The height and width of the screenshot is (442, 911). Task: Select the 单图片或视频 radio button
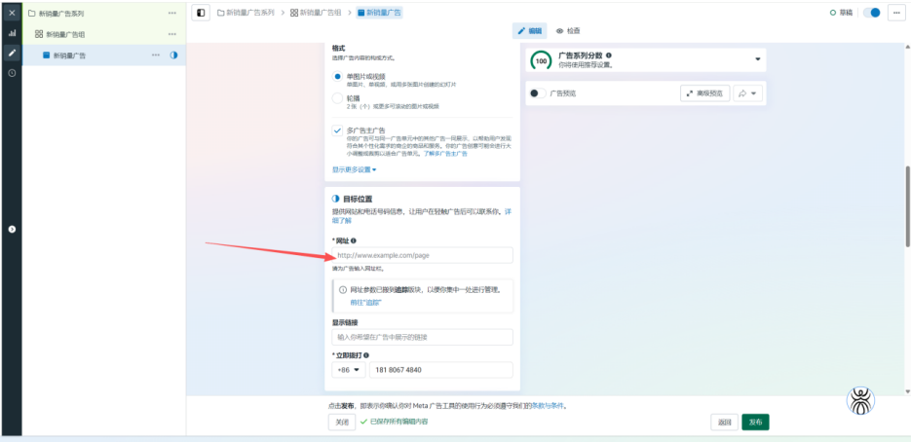click(337, 76)
